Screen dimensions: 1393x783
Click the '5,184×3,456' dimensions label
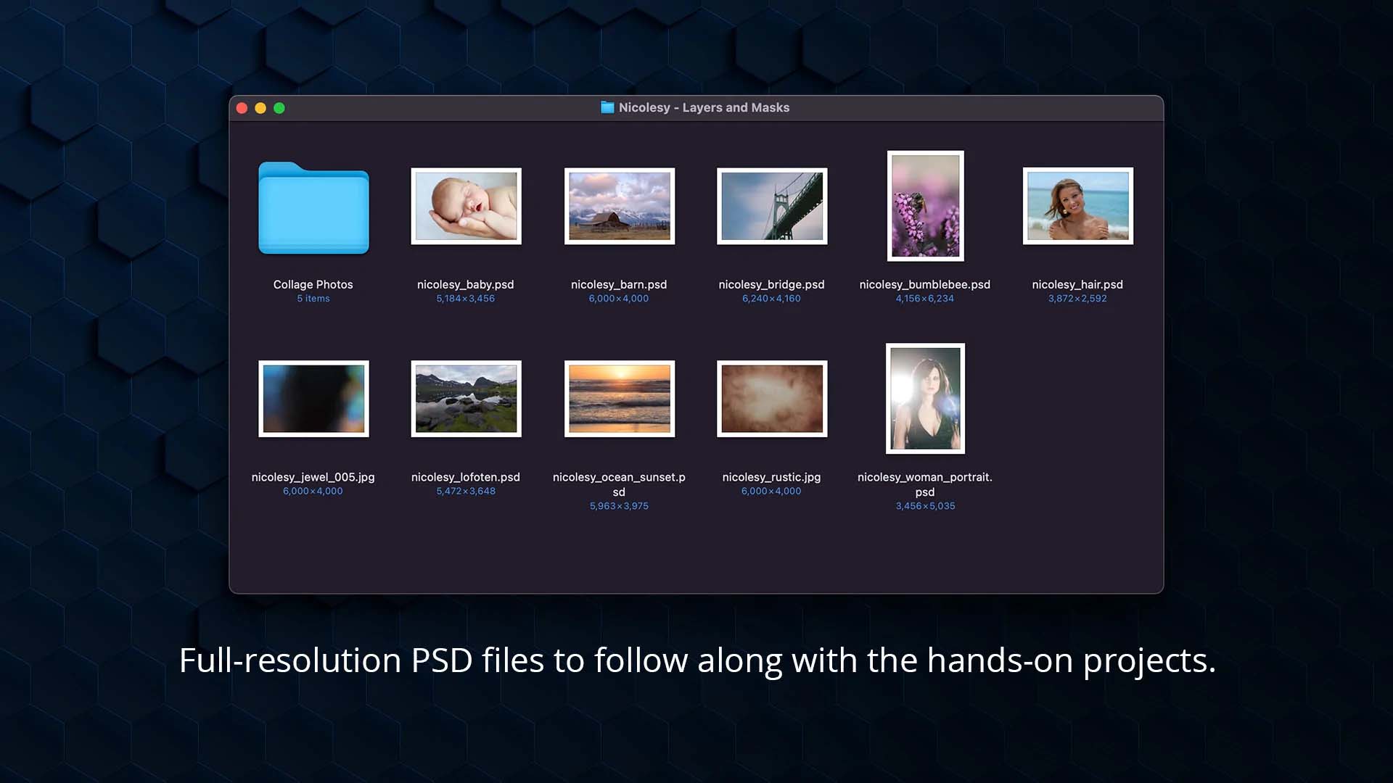pos(466,299)
